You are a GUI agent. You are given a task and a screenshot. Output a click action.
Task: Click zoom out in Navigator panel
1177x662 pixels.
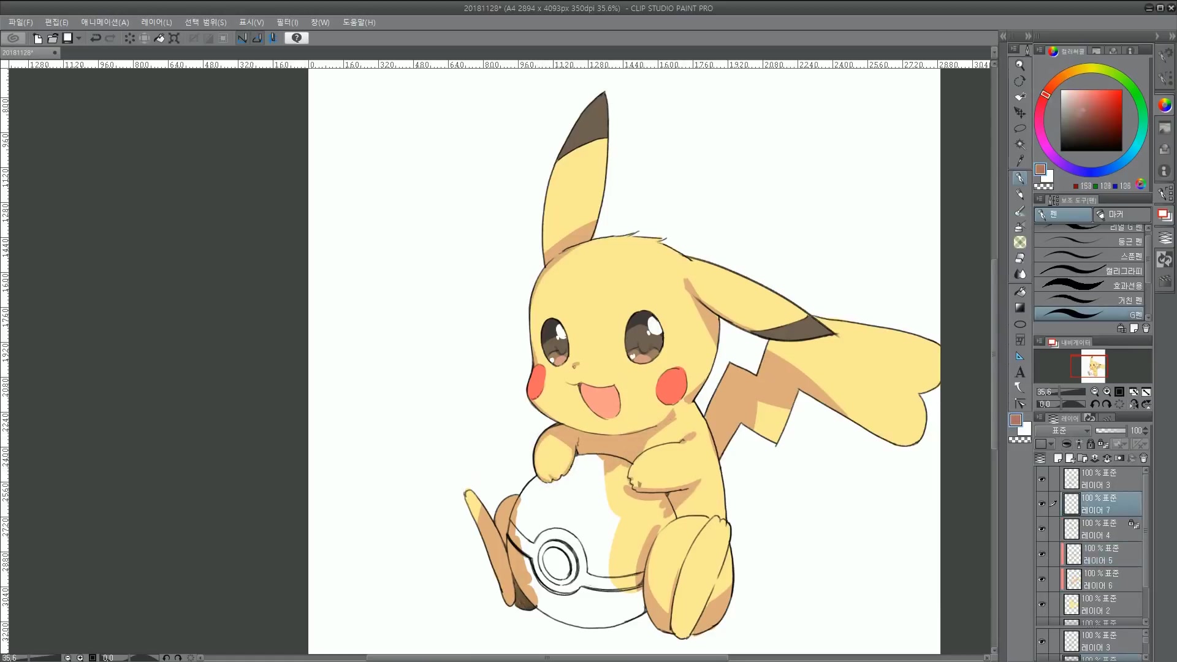(1094, 392)
